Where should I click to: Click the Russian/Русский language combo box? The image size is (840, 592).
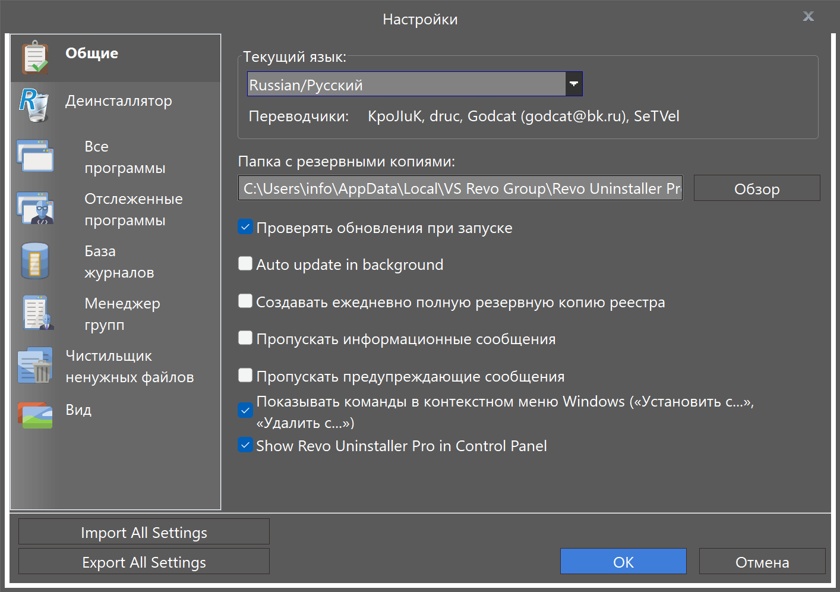tap(406, 84)
